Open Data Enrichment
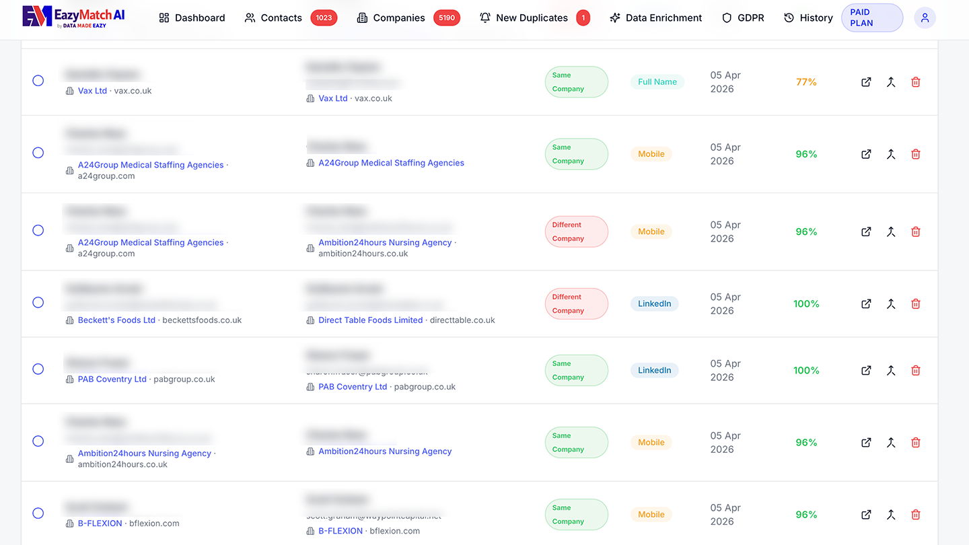The width and height of the screenshot is (969, 545). point(655,18)
